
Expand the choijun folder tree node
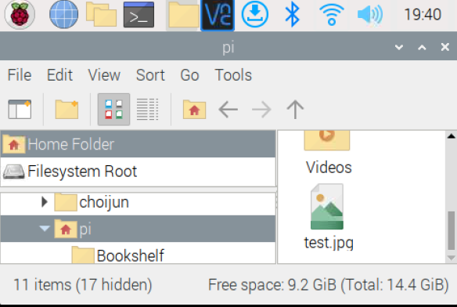pyautogui.click(x=45, y=201)
